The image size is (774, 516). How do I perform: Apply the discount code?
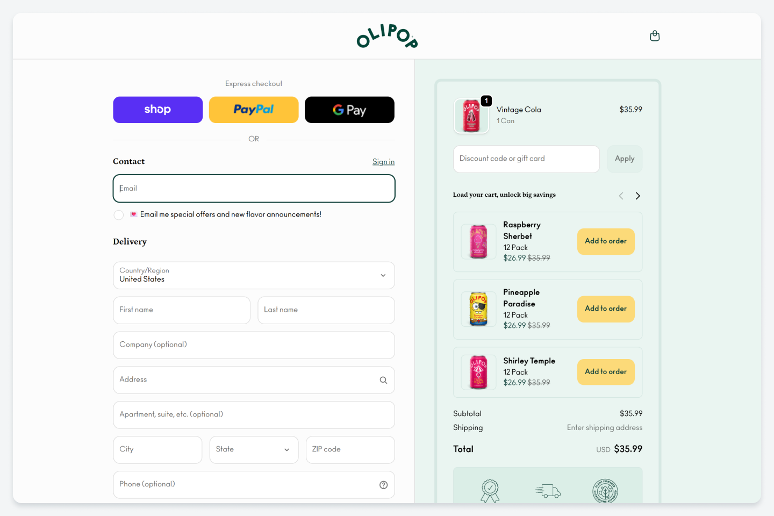click(x=625, y=159)
